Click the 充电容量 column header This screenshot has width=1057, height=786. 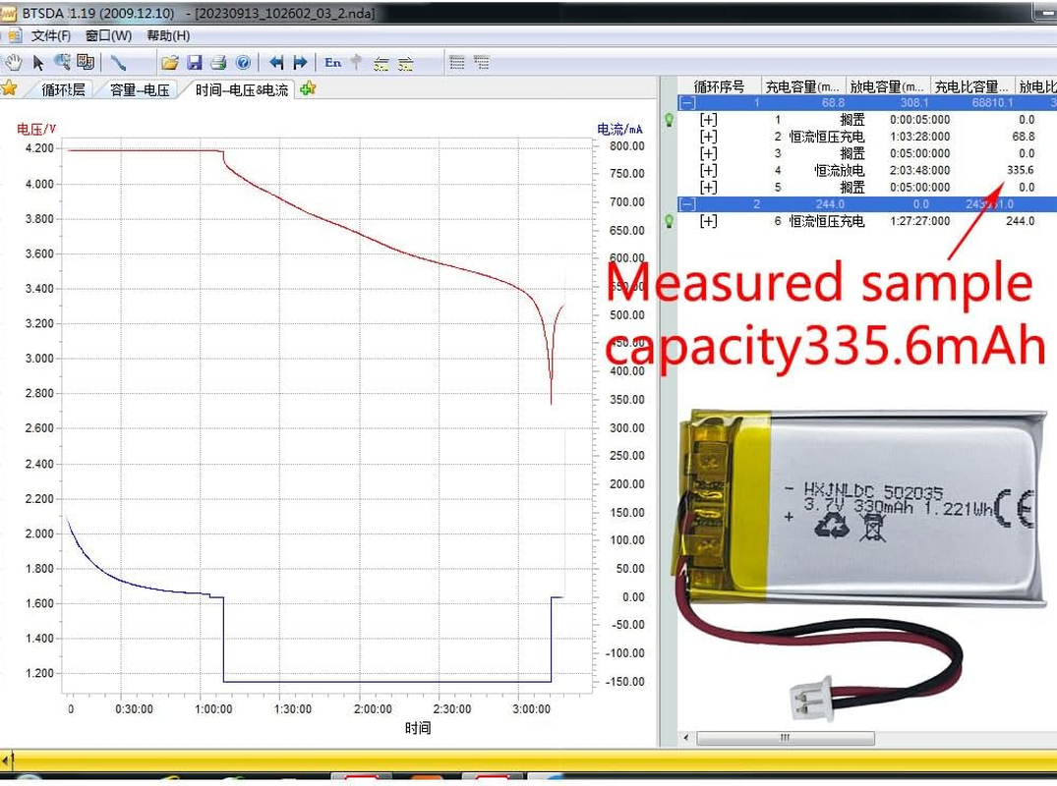803,86
